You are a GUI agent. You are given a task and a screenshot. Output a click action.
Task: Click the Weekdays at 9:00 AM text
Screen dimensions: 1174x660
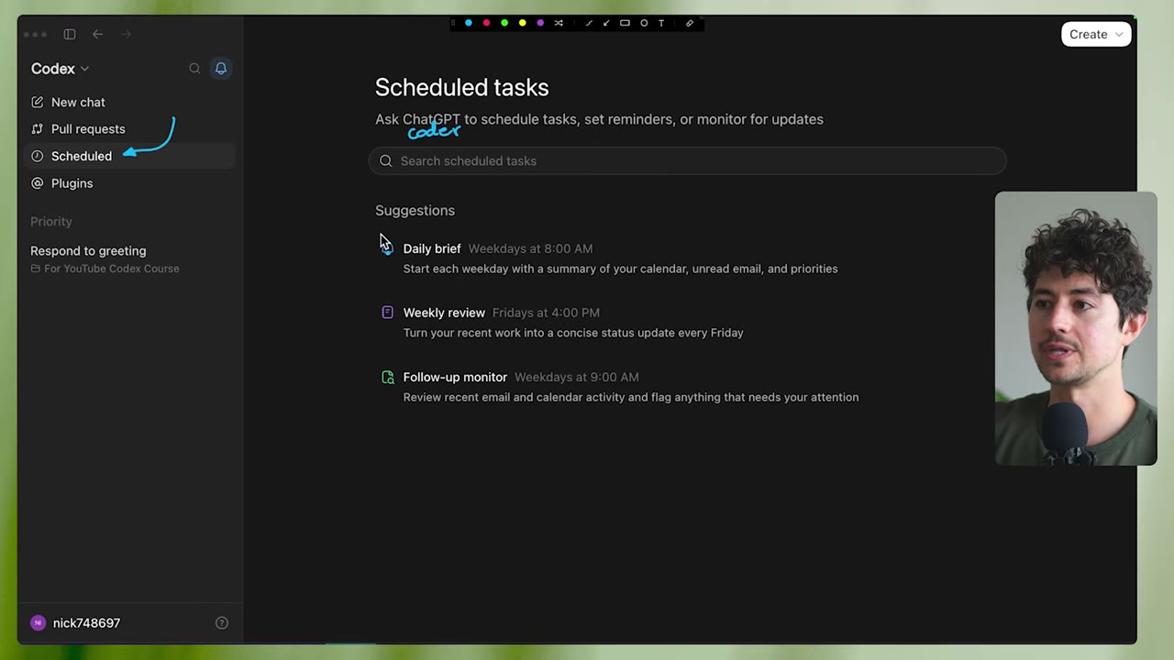(x=577, y=377)
